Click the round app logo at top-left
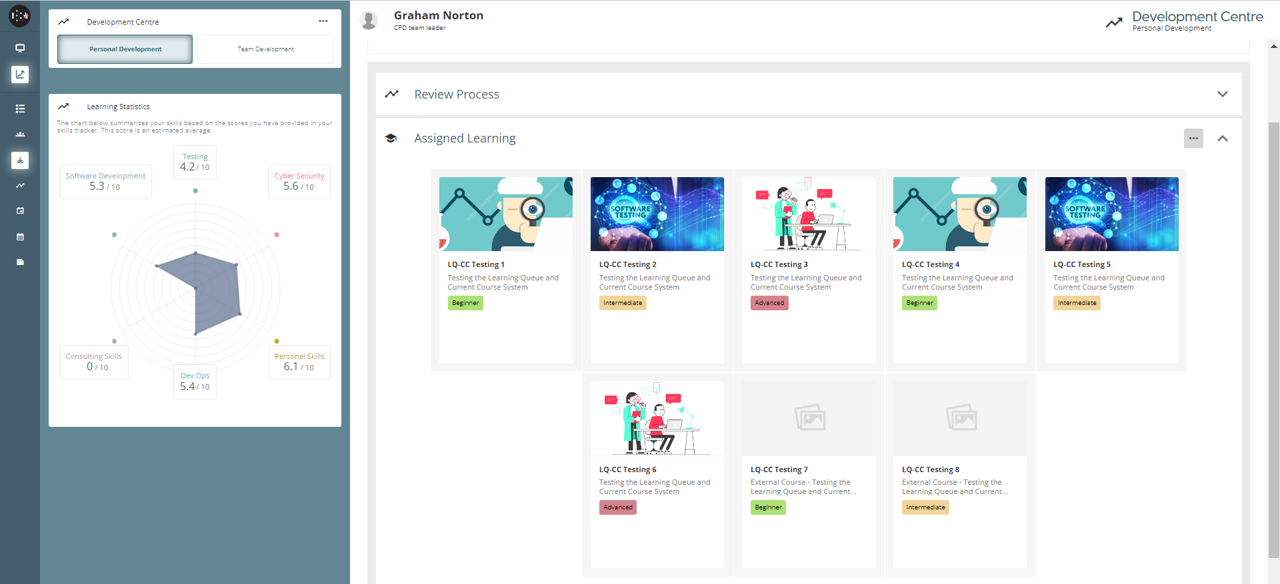Screen dimensions: 1280x584 tap(19, 16)
